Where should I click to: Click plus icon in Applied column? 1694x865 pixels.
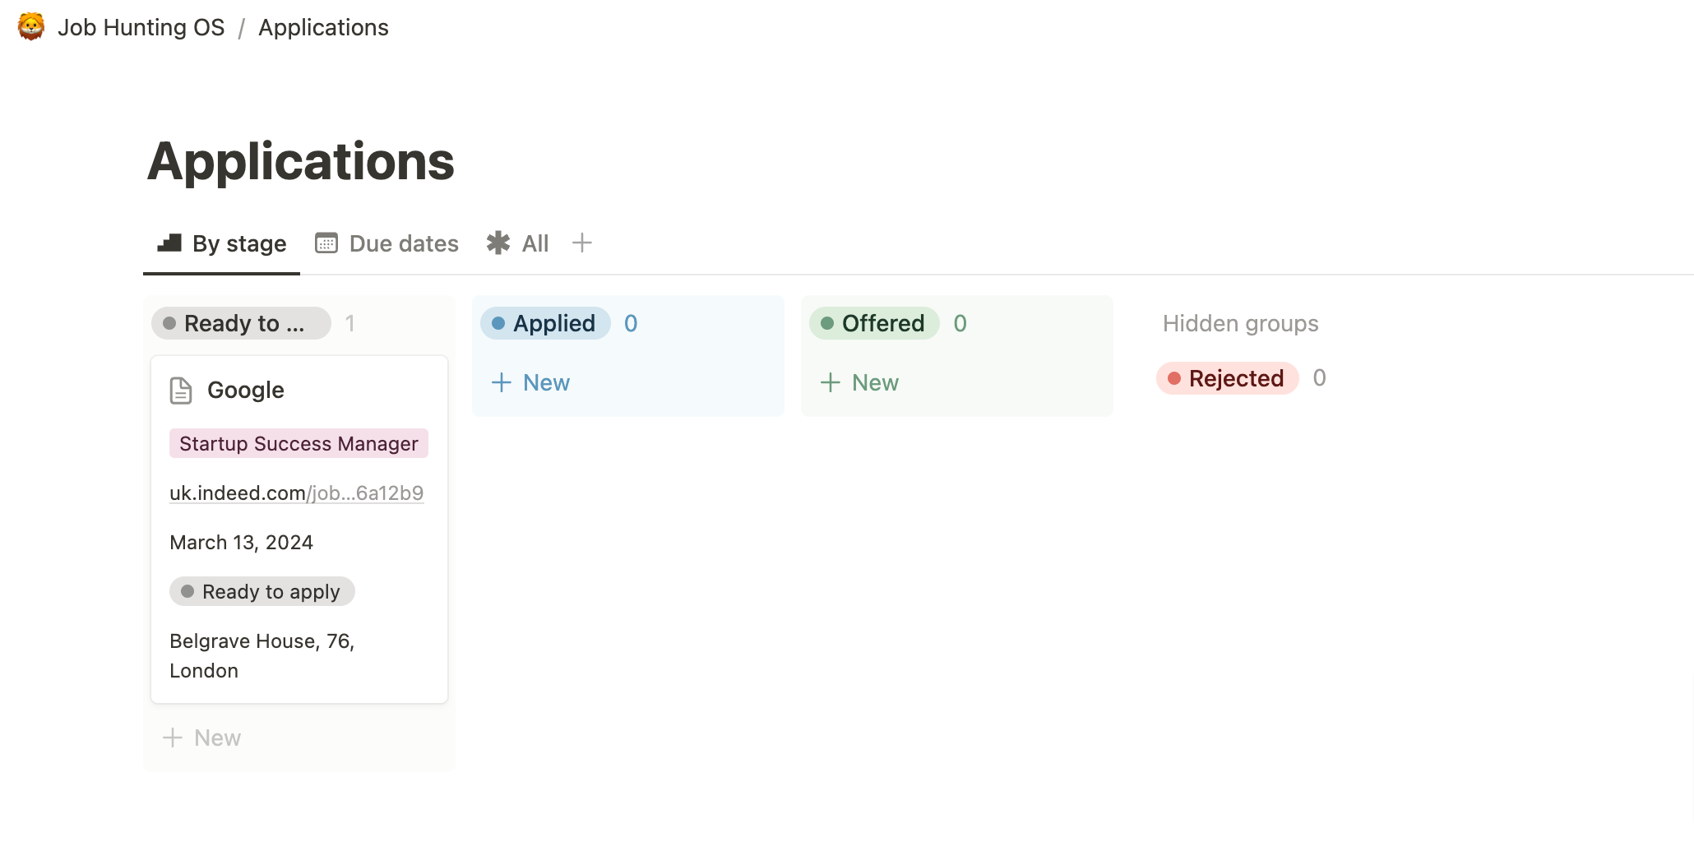[502, 382]
